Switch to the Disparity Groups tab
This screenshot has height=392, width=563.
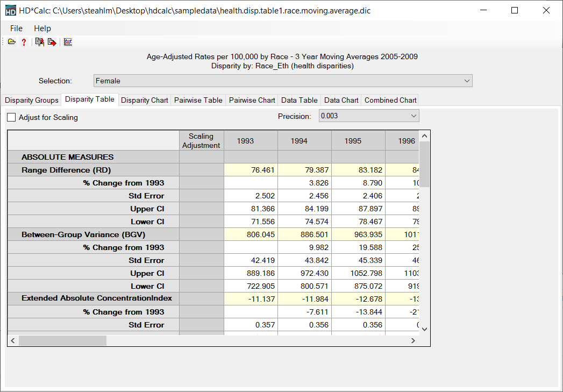(x=32, y=100)
